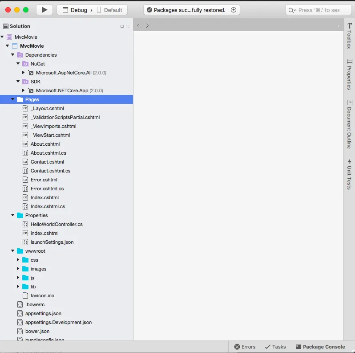Viewport: 355px width, 353px height.
Task: Collapse the MvcMovie solution node
Action: point(2,37)
